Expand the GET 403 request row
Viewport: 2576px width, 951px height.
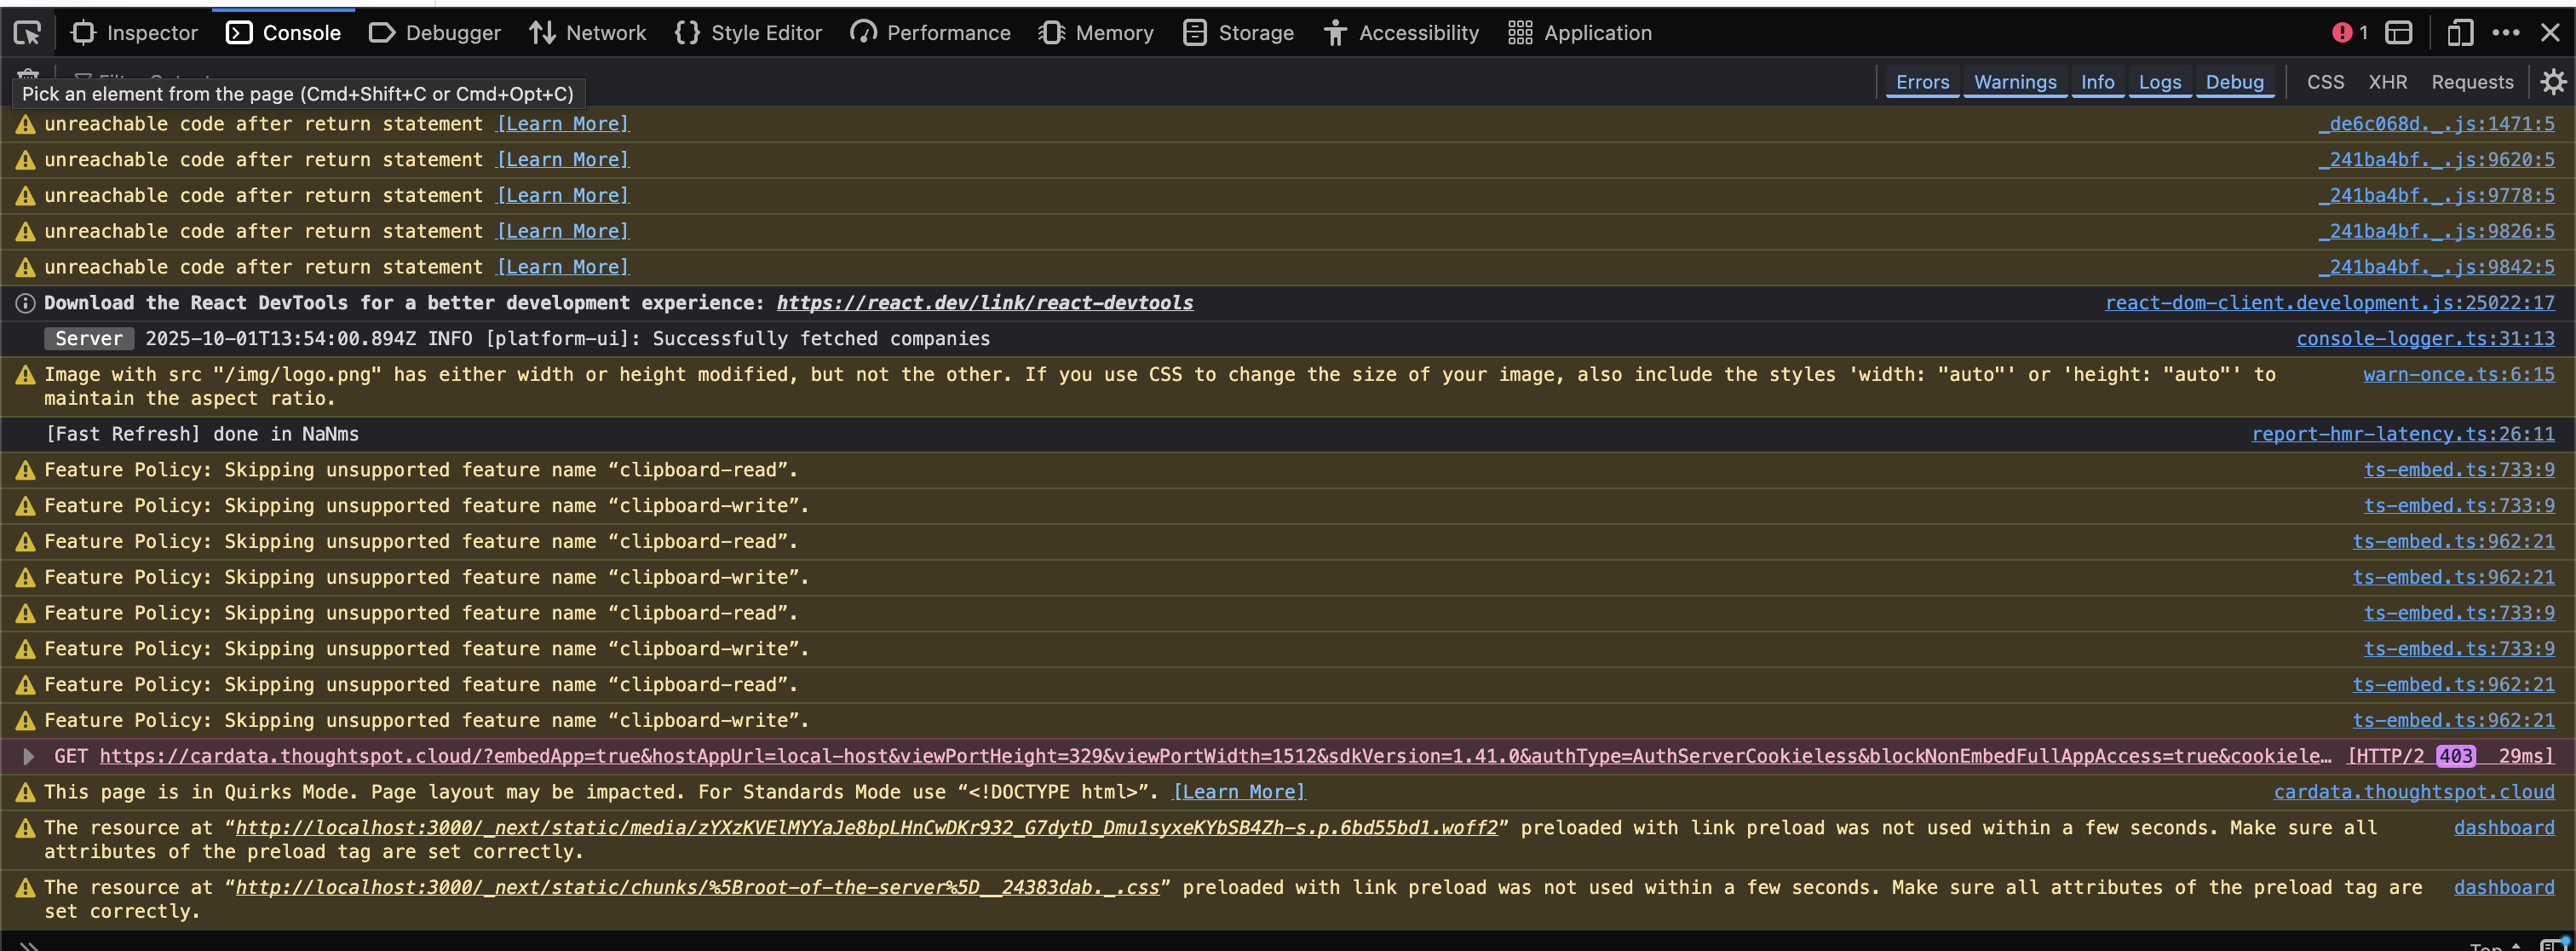point(29,756)
